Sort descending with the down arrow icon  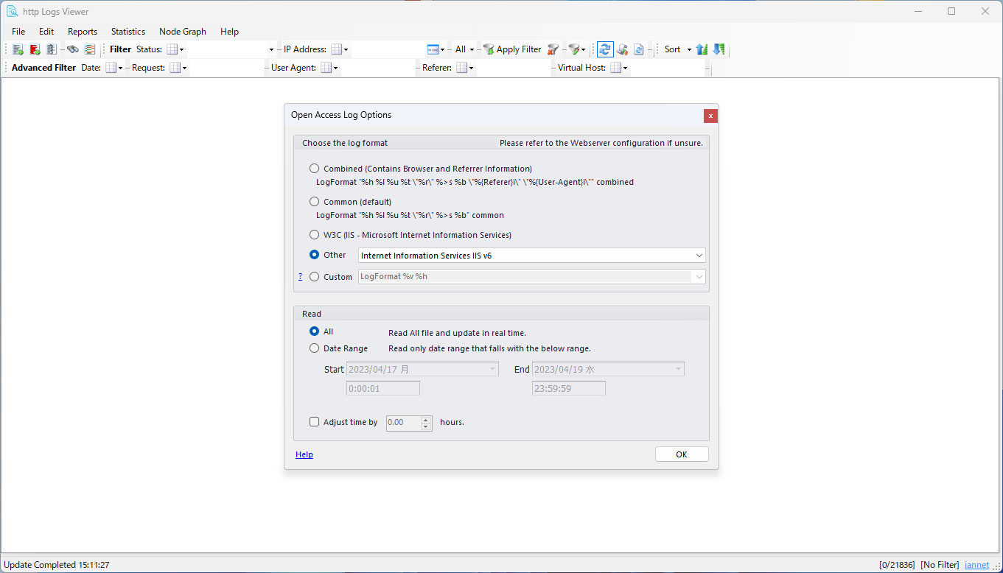719,49
